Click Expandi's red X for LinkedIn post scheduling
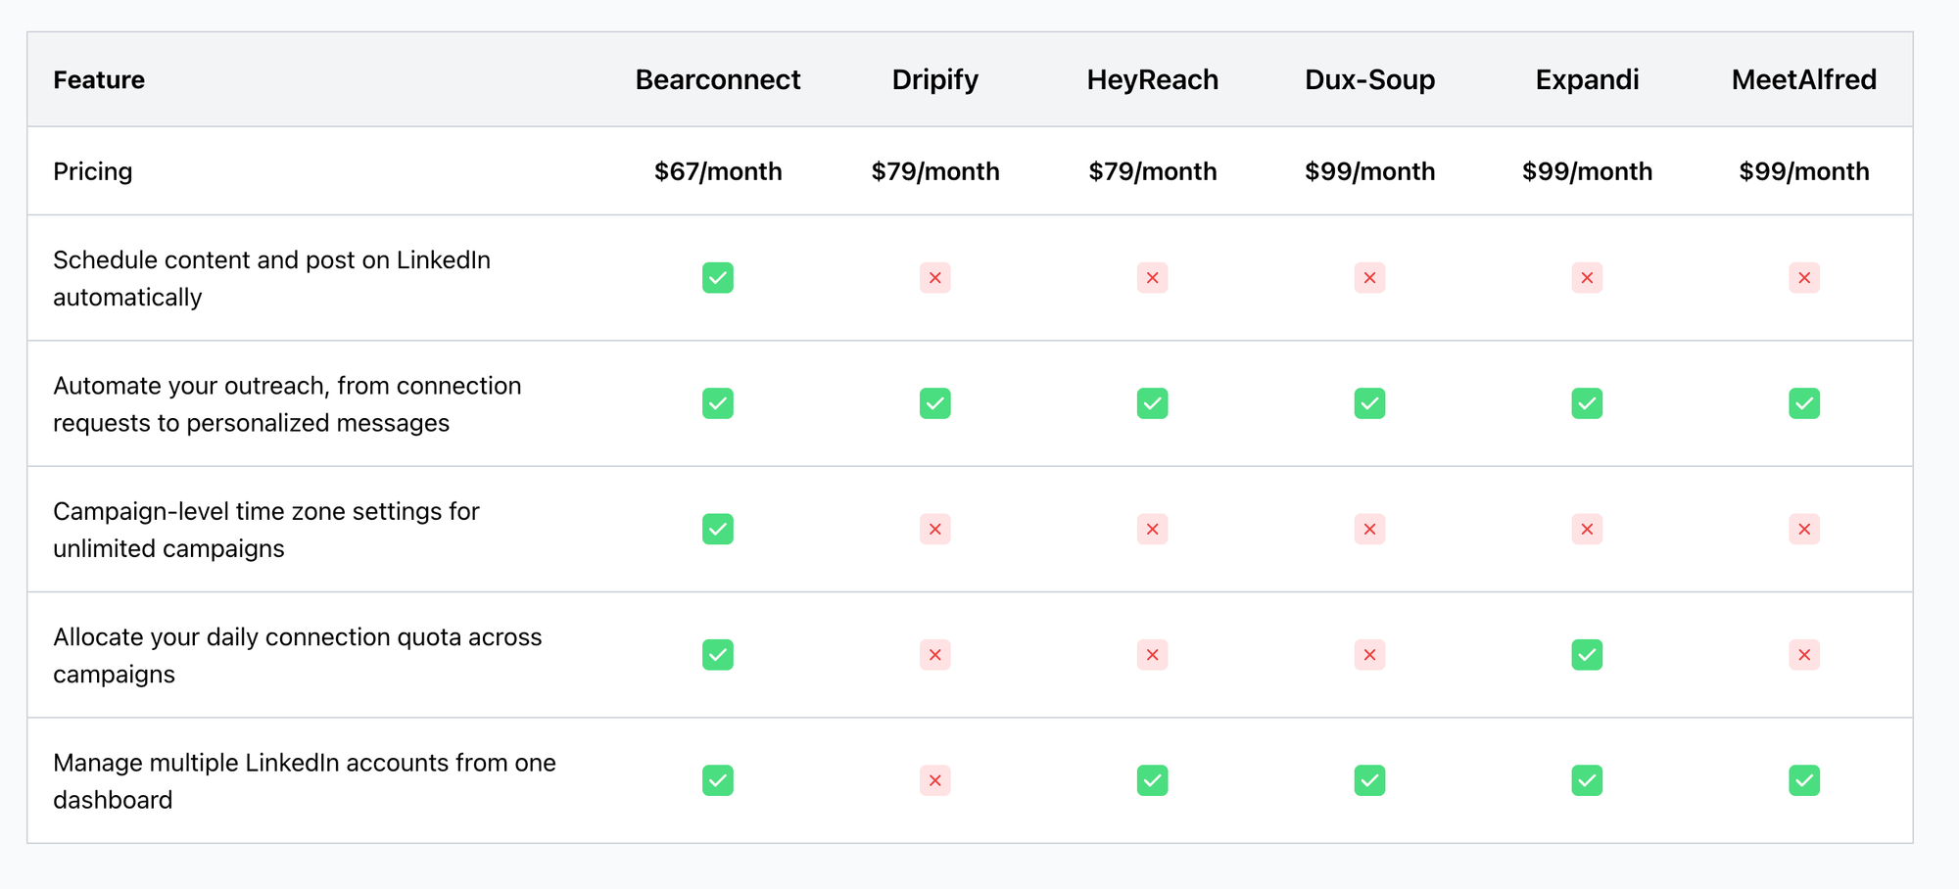The width and height of the screenshot is (1959, 889). point(1587,278)
